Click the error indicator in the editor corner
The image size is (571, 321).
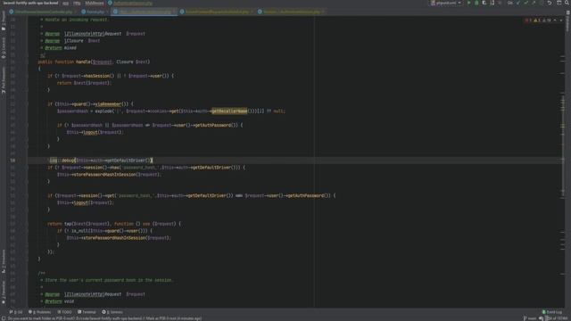click(x=528, y=21)
